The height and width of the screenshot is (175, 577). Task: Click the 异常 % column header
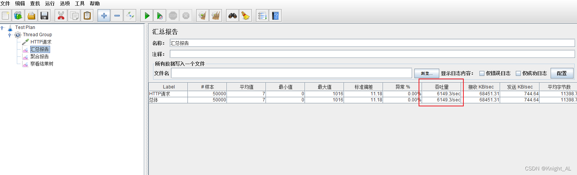tap(403, 87)
